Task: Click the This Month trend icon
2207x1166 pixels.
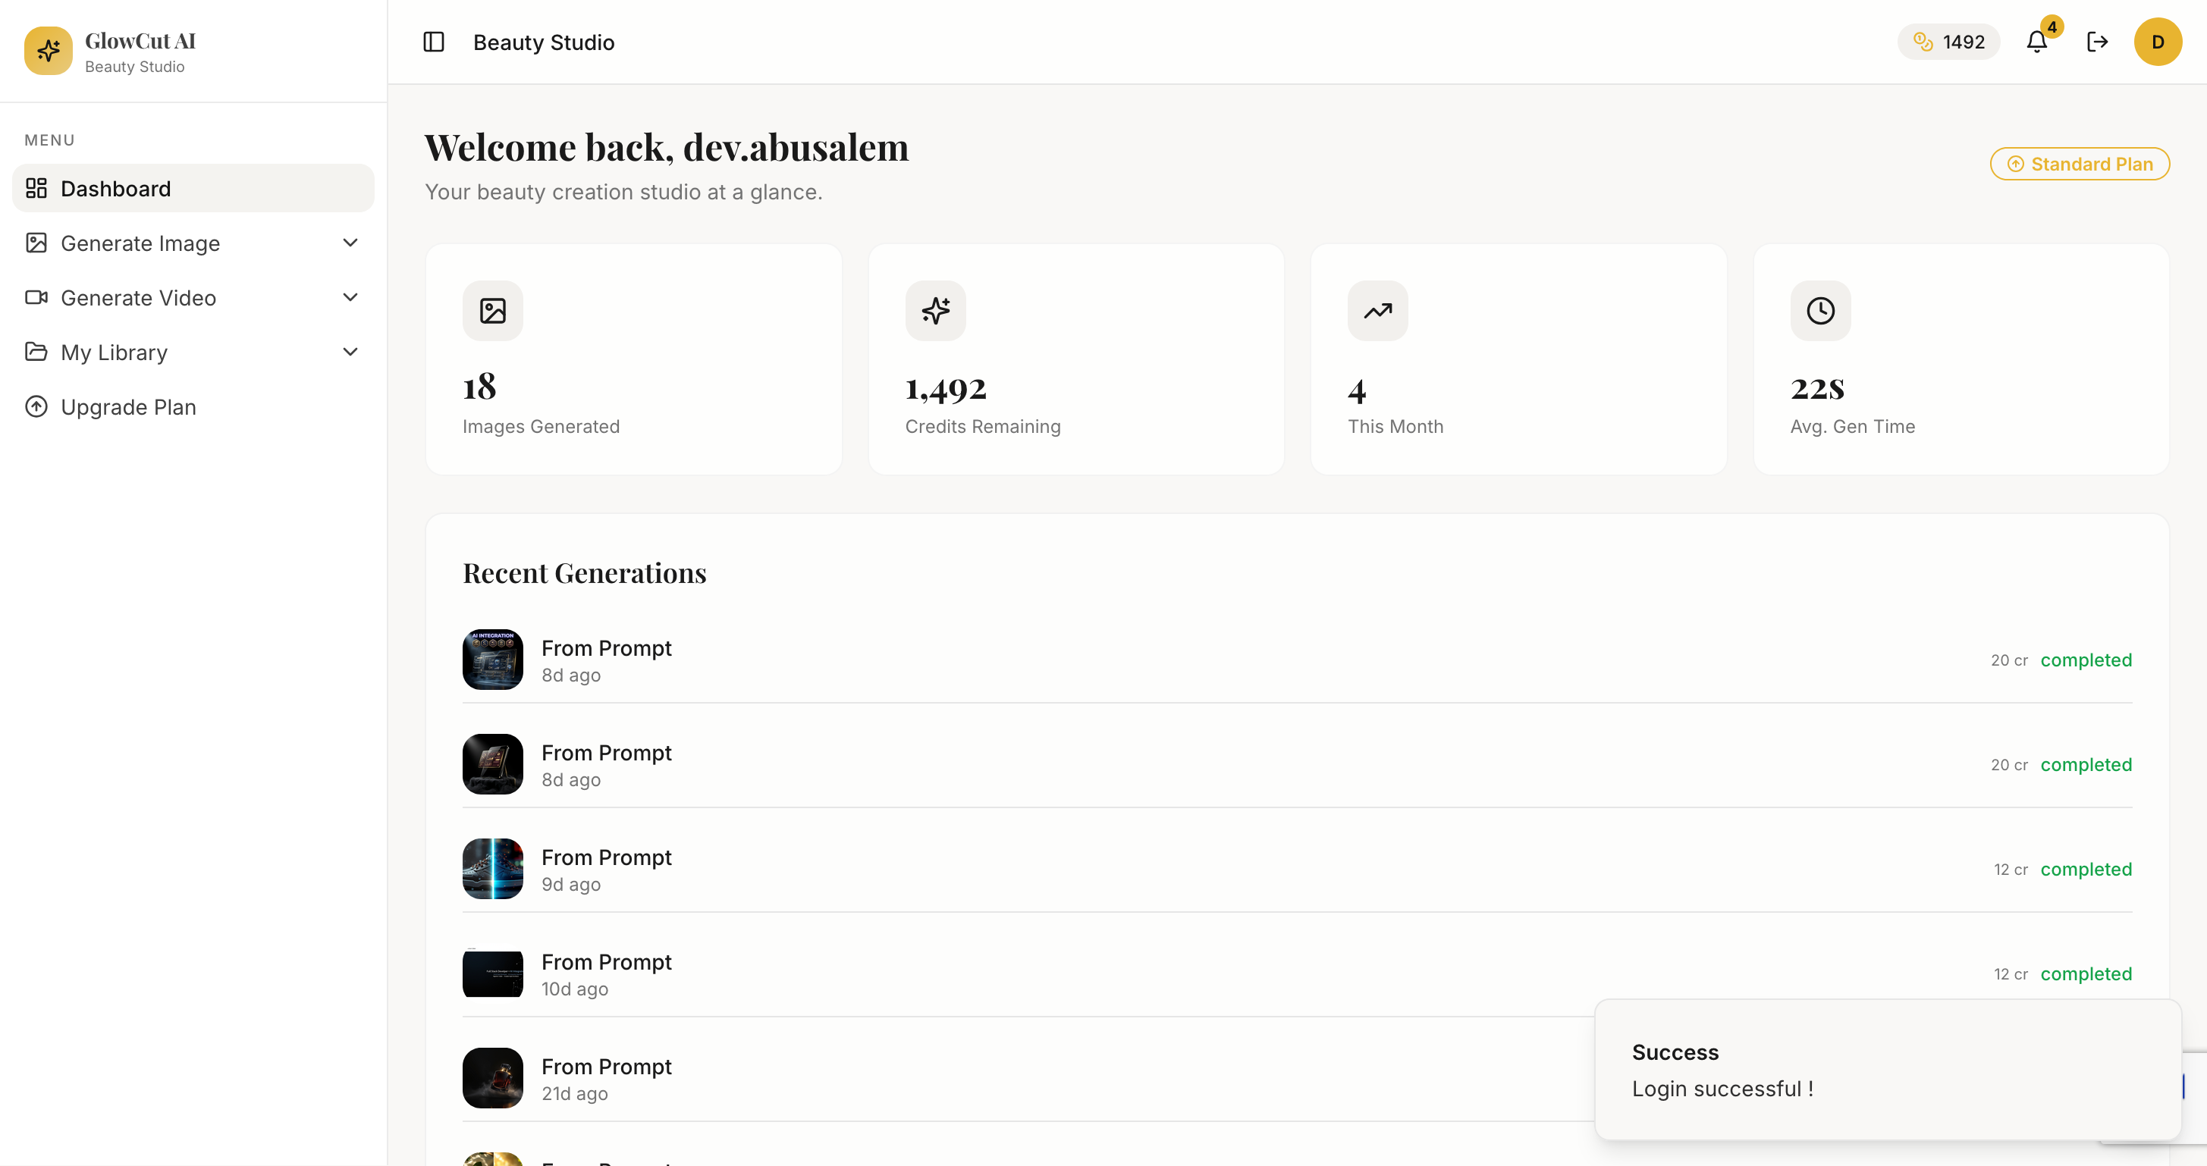Action: pyautogui.click(x=1377, y=310)
